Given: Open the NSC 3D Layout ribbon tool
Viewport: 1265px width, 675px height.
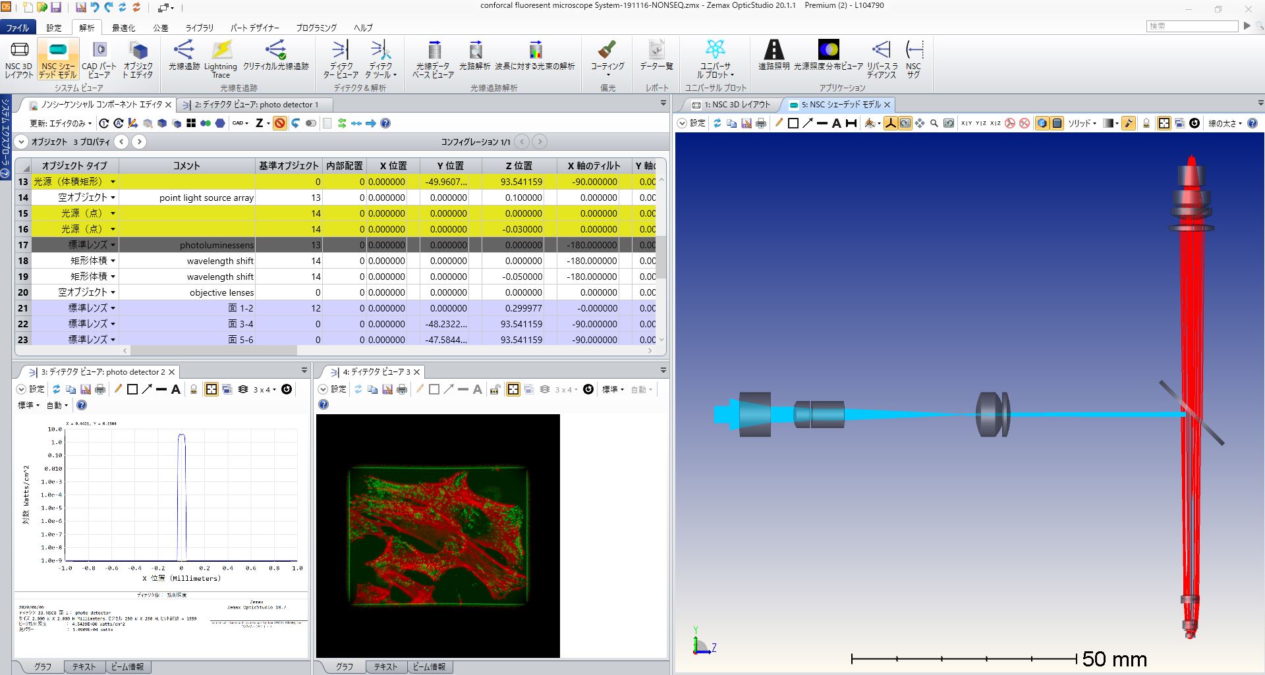Looking at the screenshot, I should (19, 59).
